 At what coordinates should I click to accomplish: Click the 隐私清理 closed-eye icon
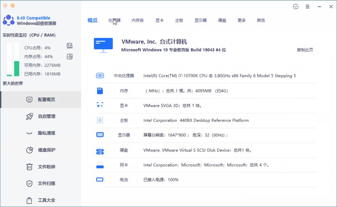(x=29, y=133)
